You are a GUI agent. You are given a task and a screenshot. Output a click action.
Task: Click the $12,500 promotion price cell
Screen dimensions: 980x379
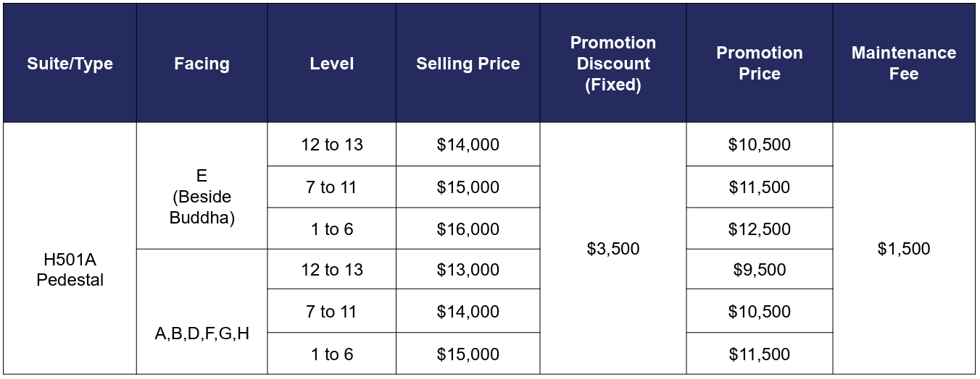759,229
